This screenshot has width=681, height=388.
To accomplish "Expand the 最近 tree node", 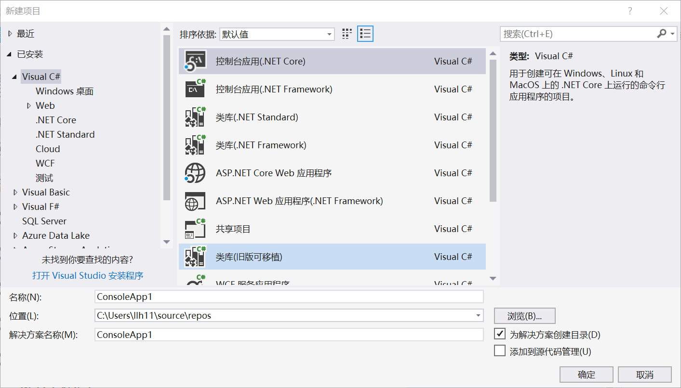I will [x=11, y=34].
